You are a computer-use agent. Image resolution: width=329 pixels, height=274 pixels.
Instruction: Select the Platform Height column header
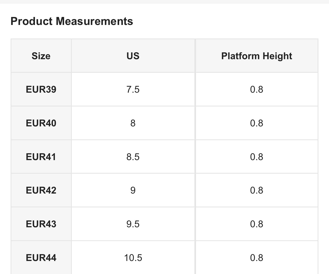(x=256, y=56)
